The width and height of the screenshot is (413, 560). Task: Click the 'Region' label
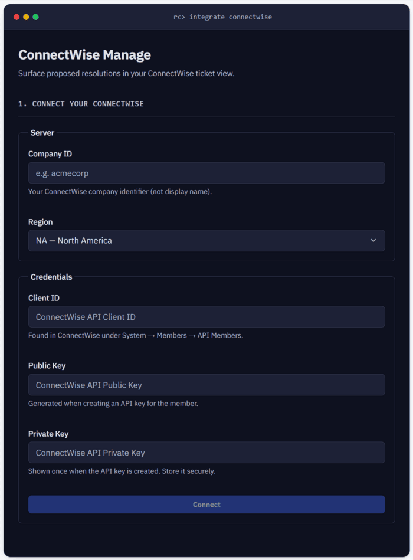point(40,222)
